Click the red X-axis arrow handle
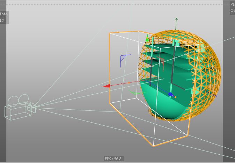The height and width of the screenshot is (163, 235). pyautogui.click(x=107, y=86)
